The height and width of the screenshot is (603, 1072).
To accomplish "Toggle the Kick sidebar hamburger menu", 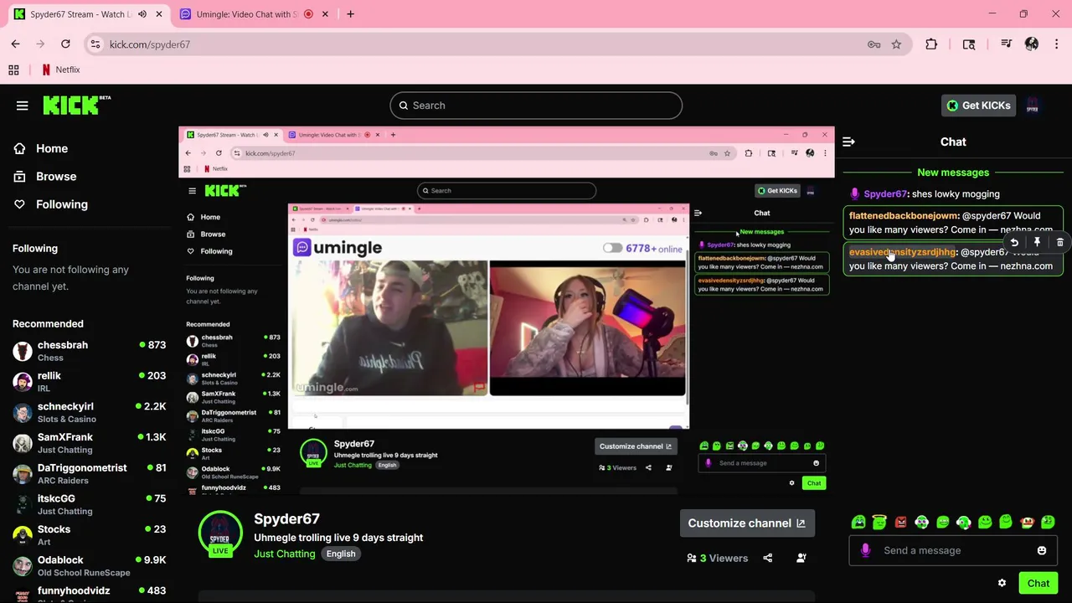I will point(22,106).
